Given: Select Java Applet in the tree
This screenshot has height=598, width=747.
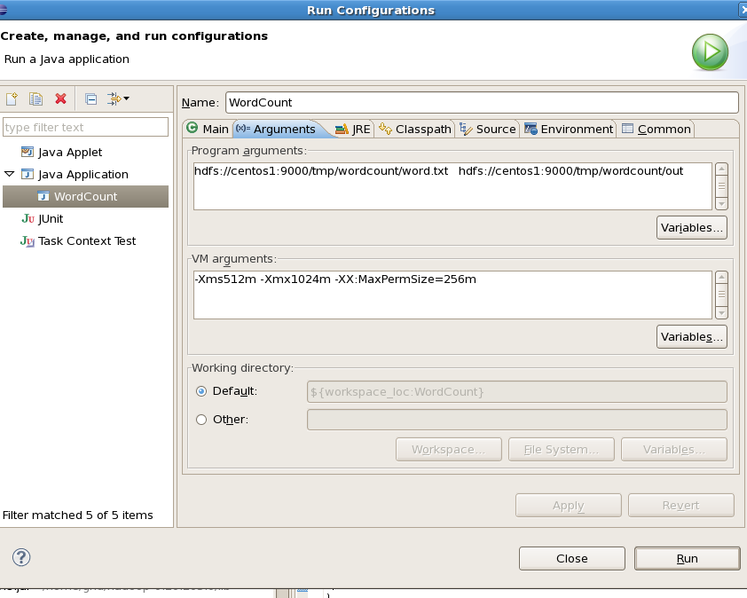Looking at the screenshot, I should point(70,152).
